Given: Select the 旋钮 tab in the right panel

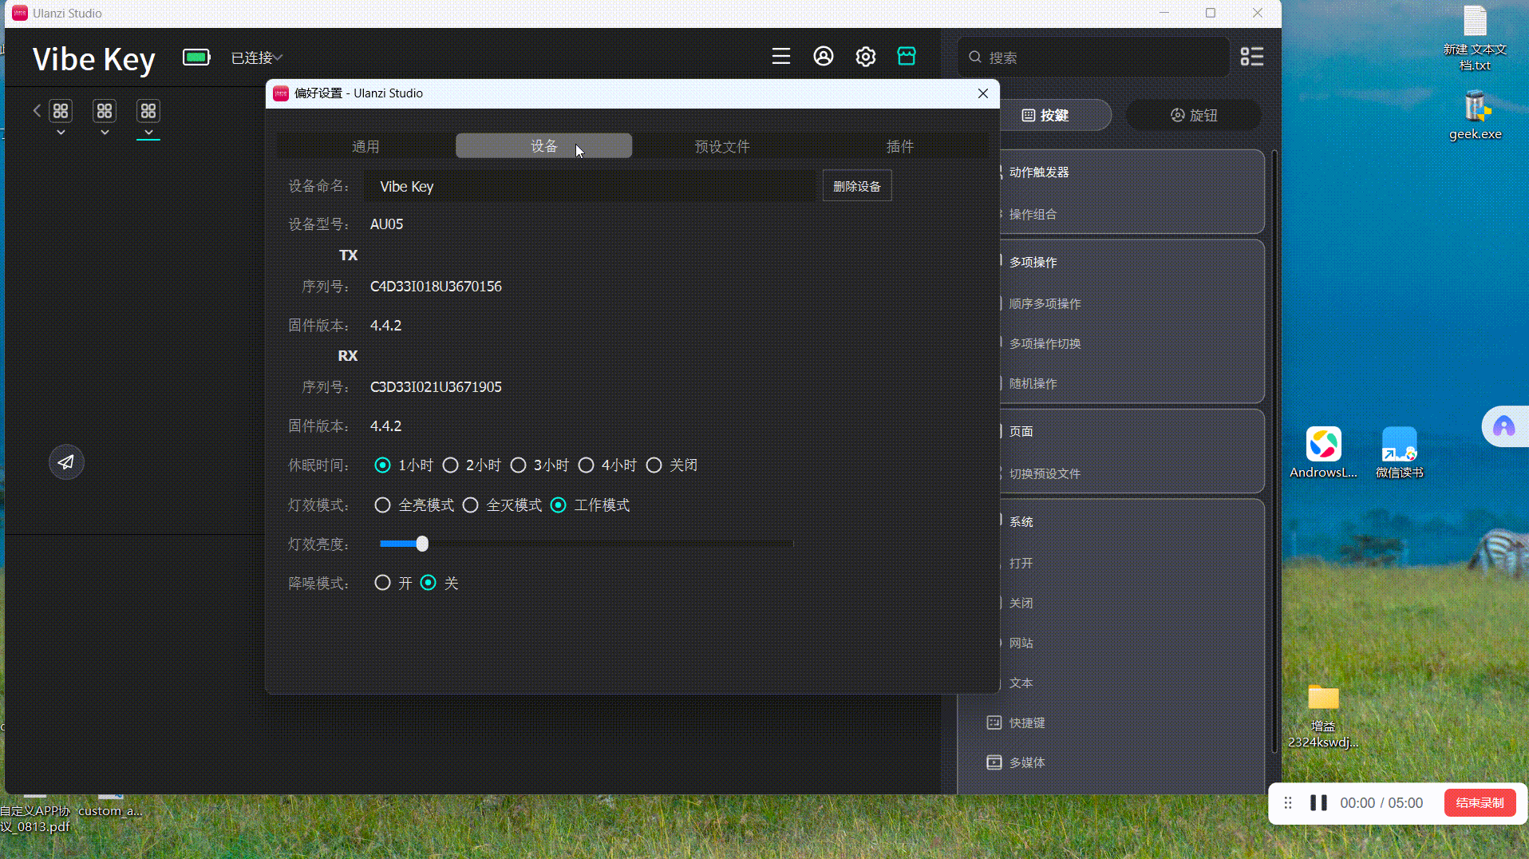Looking at the screenshot, I should click(x=1194, y=115).
